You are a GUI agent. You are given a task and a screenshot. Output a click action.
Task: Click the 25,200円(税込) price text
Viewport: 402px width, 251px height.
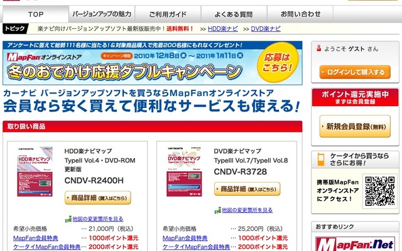coord(260,228)
